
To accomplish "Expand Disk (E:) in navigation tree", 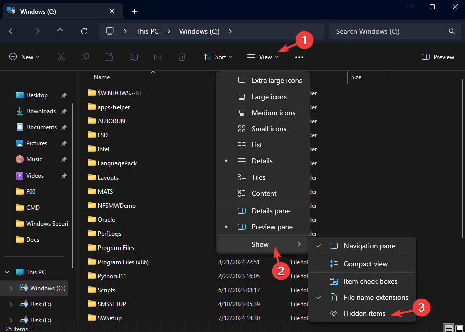I will tap(11, 304).
